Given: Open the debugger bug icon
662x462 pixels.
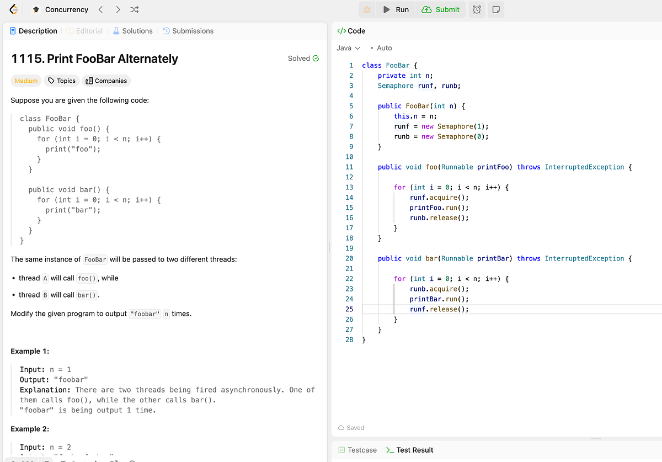Looking at the screenshot, I should click(x=367, y=9).
